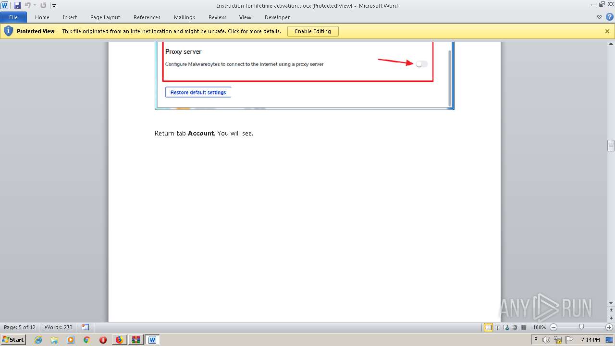615x346 pixels.
Task: Click Restore default settings in embedded picture
Action: pyautogui.click(x=198, y=92)
